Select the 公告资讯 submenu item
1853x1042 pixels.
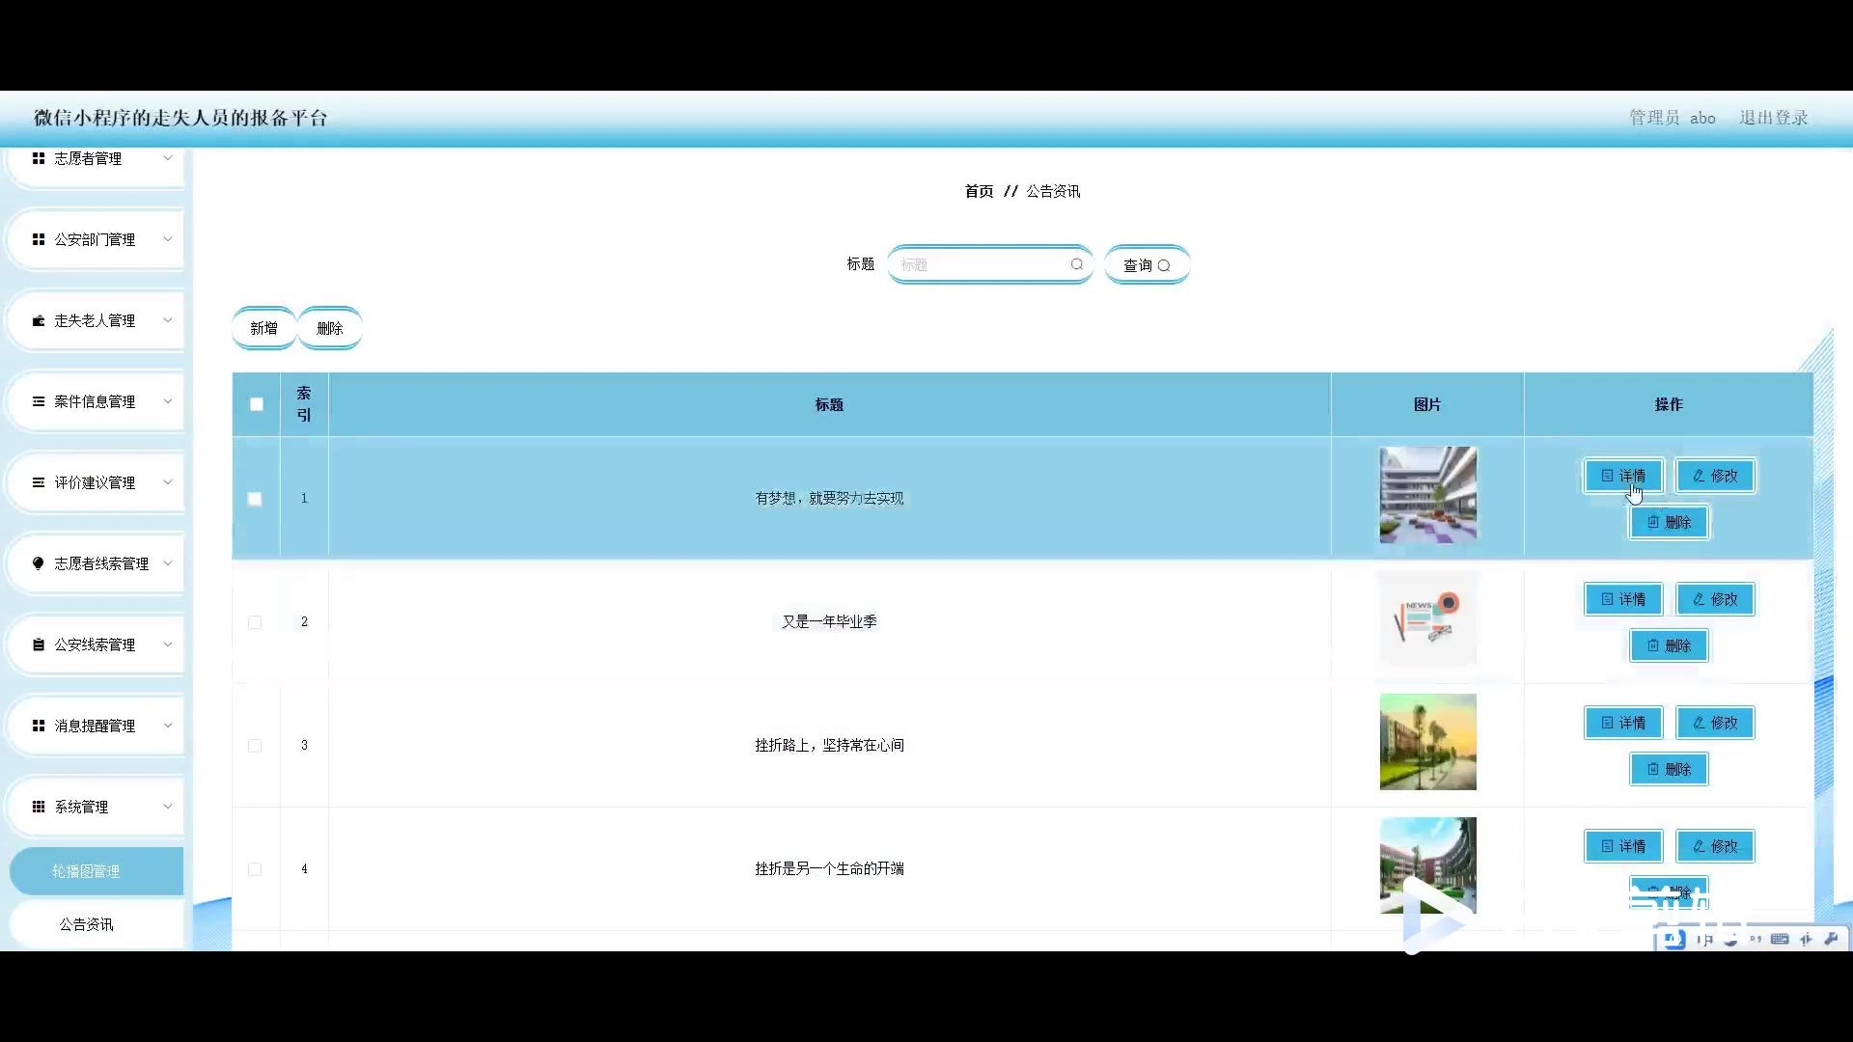tap(87, 924)
